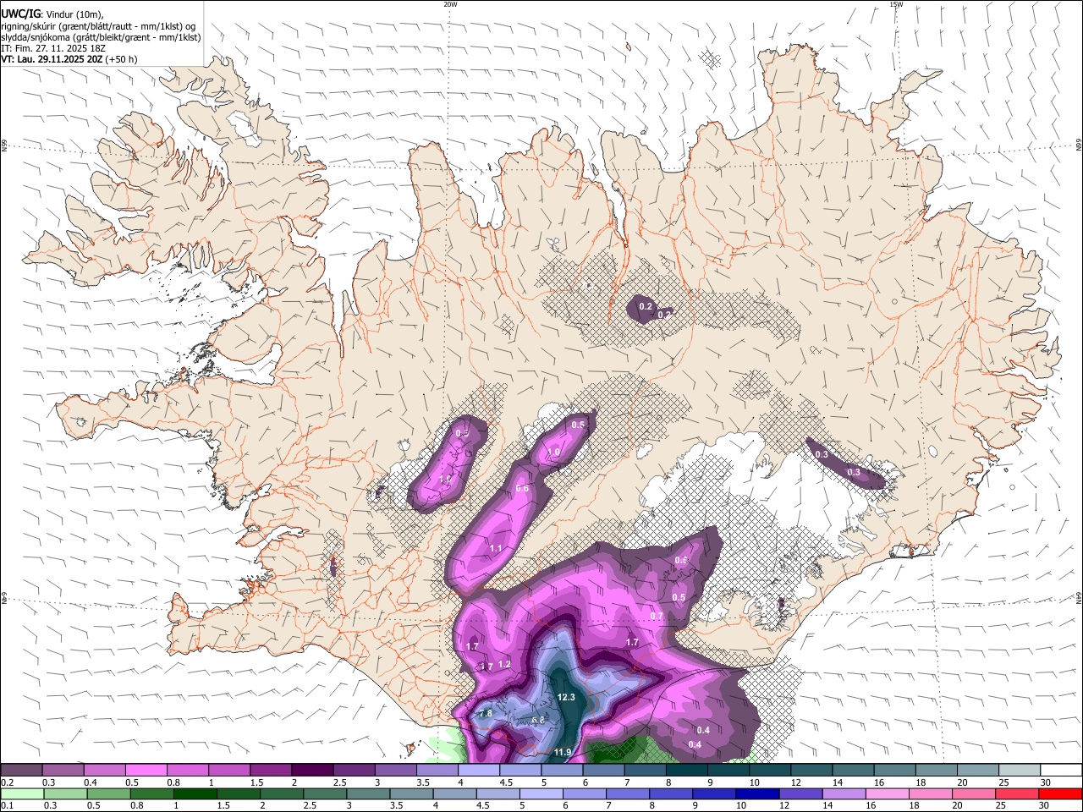
Task: Pick the pink 18 swatch in lower legend row
Action: (x=930, y=793)
